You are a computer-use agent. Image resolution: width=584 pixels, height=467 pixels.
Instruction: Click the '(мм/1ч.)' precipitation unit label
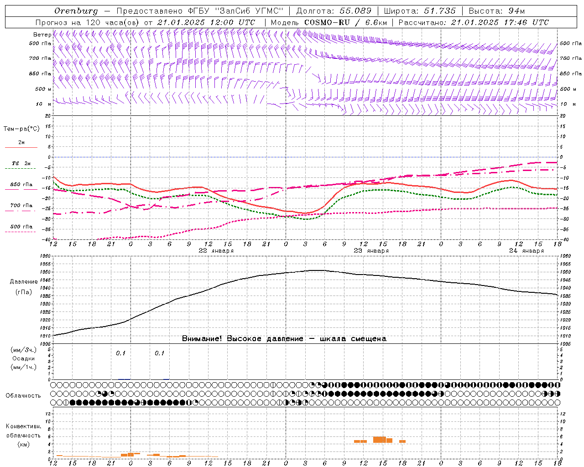coord(24,367)
